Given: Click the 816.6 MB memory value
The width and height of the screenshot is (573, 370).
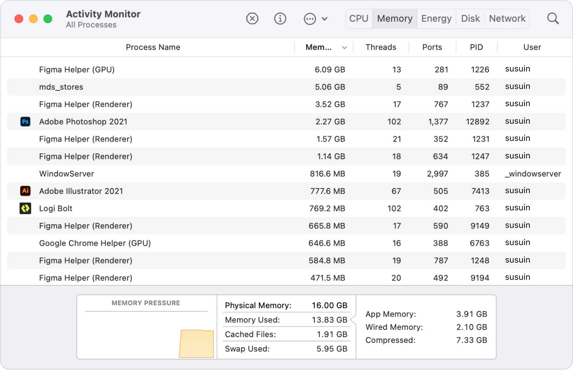Looking at the screenshot, I should [327, 174].
